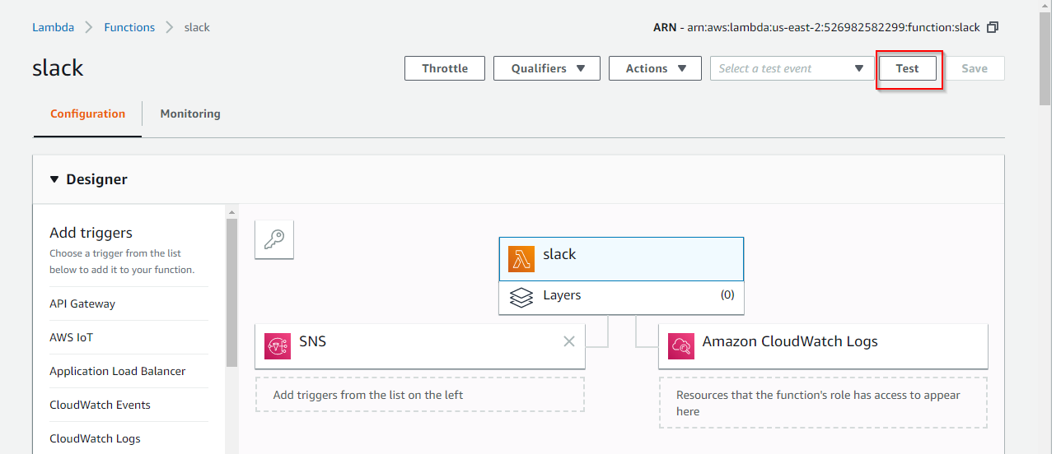Switch to the Configuration tab
This screenshot has height=454, width=1061.
88,114
